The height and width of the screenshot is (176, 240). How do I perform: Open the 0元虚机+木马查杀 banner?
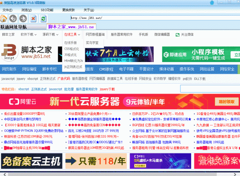[160, 161]
